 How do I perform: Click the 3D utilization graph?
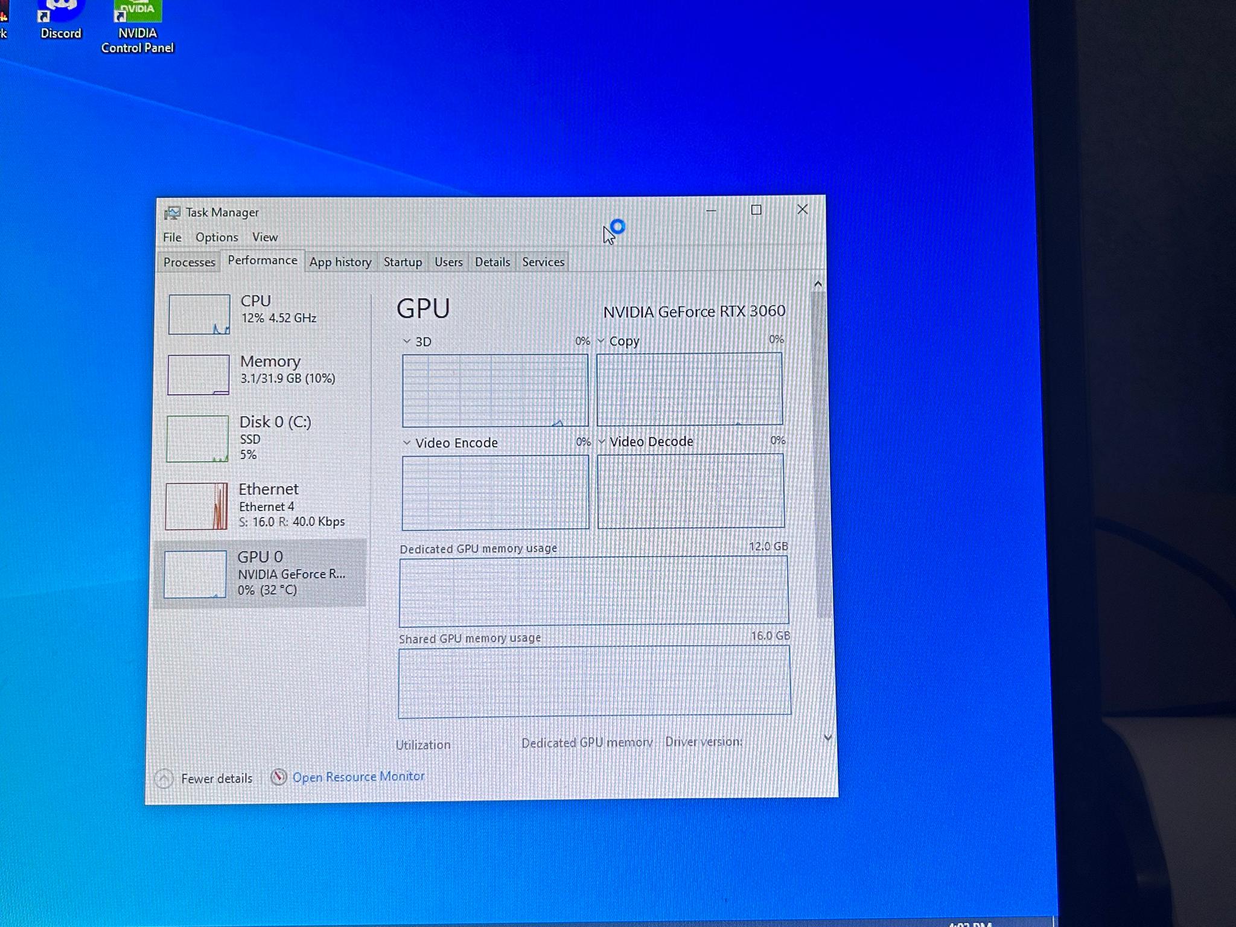pyautogui.click(x=495, y=390)
